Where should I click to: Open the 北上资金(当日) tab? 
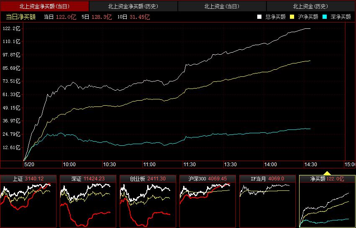point(222,6)
